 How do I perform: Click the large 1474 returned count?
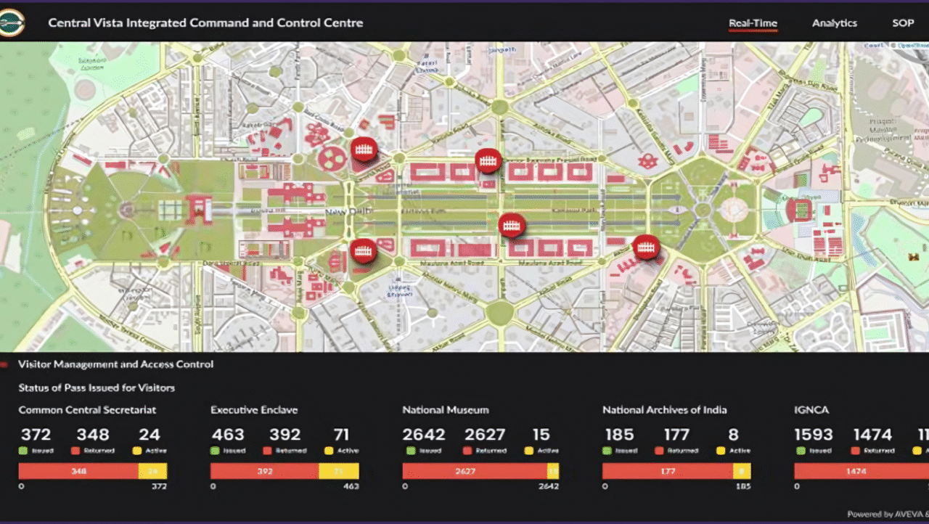pos(872,435)
